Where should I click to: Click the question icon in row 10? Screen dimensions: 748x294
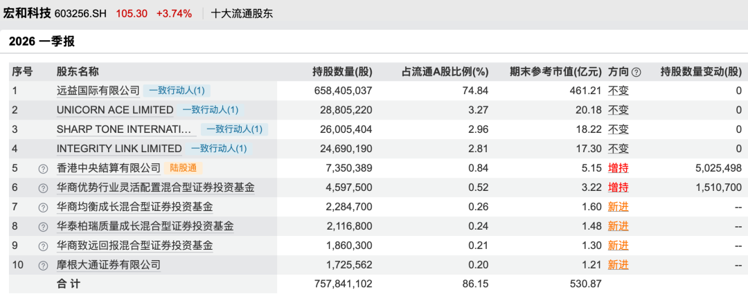coord(43,265)
